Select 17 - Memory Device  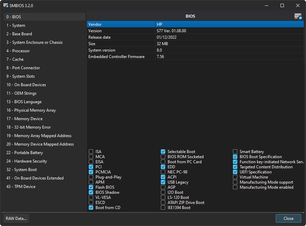[x=45, y=119]
